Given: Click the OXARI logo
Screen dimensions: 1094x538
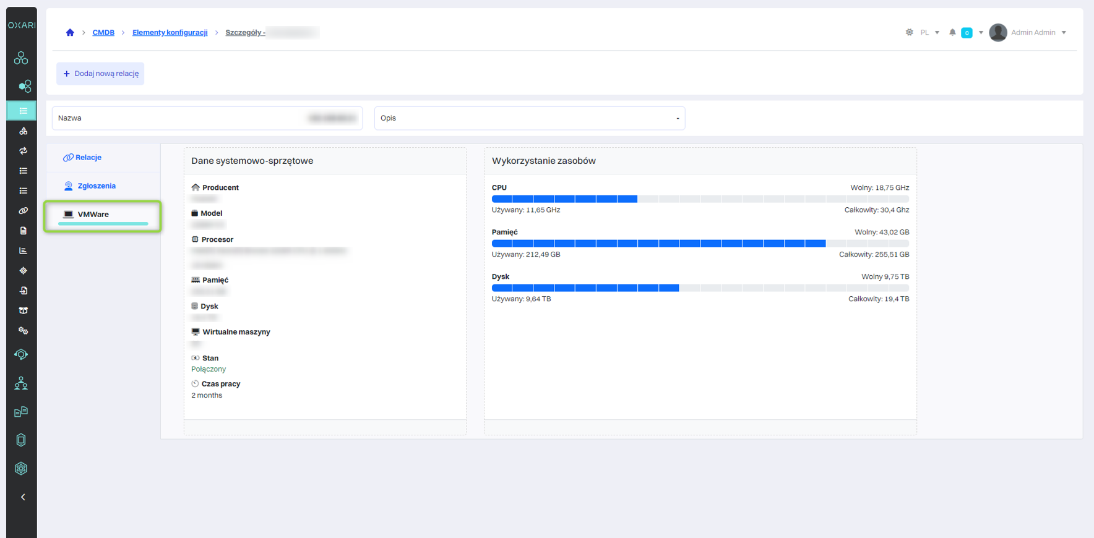Looking at the screenshot, I should (x=22, y=25).
